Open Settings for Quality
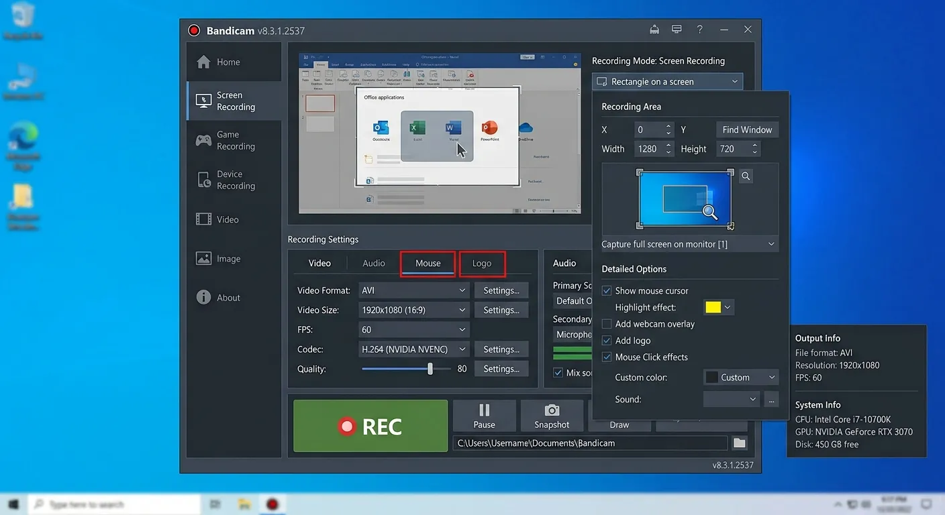945x515 pixels. (x=501, y=369)
